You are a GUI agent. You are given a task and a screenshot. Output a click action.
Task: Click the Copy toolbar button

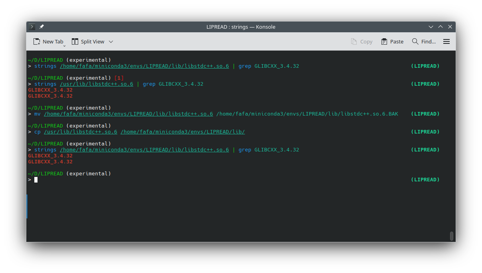[361, 41]
